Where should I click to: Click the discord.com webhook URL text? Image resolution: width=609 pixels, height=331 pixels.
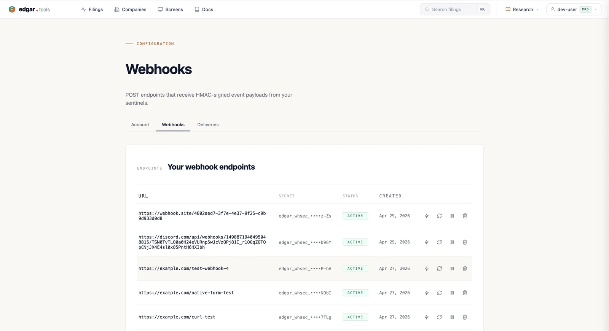click(x=202, y=242)
